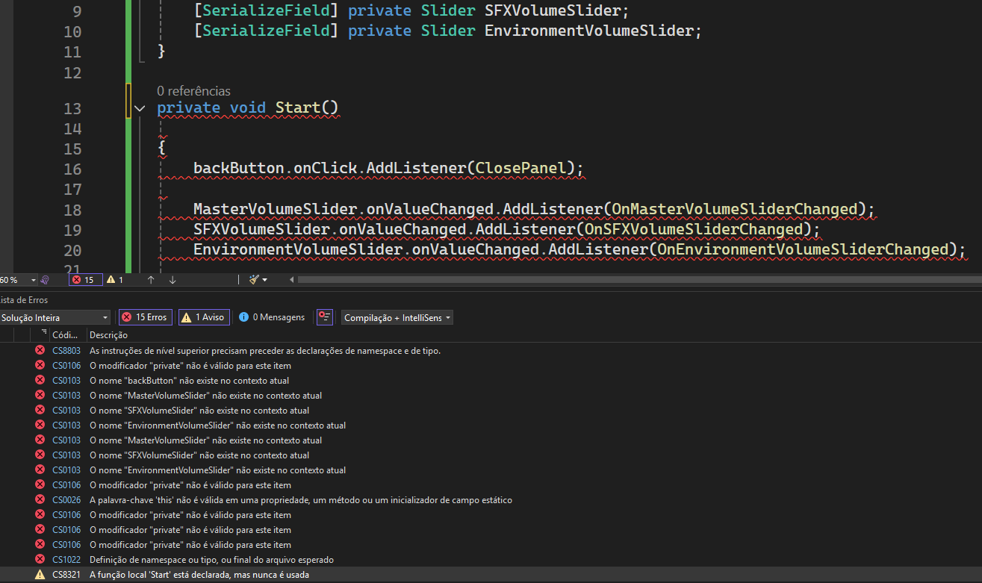Click the Lista de Erros panel title
The height and width of the screenshot is (583, 982).
click(24, 299)
